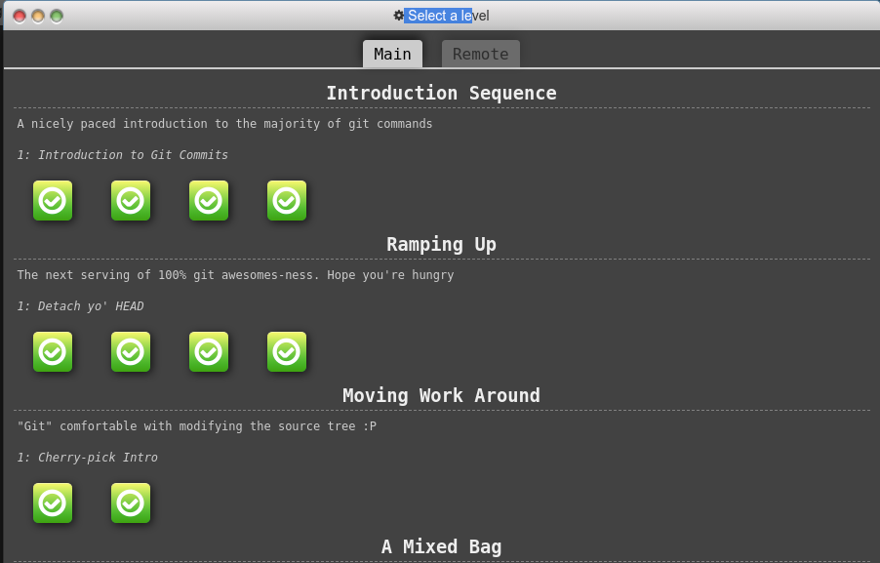The height and width of the screenshot is (563, 880).
Task: Click '1: Detach yo' HEAD' label
Action: tap(80, 306)
